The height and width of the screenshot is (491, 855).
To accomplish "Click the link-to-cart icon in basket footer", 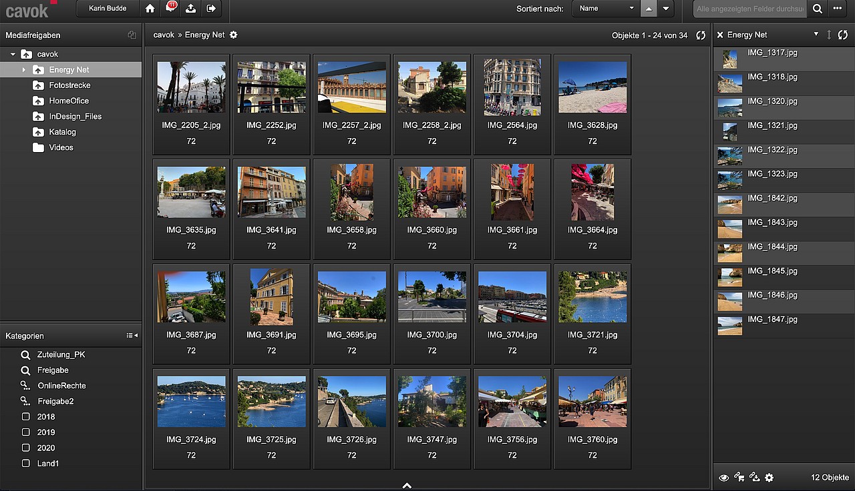I will click(739, 477).
